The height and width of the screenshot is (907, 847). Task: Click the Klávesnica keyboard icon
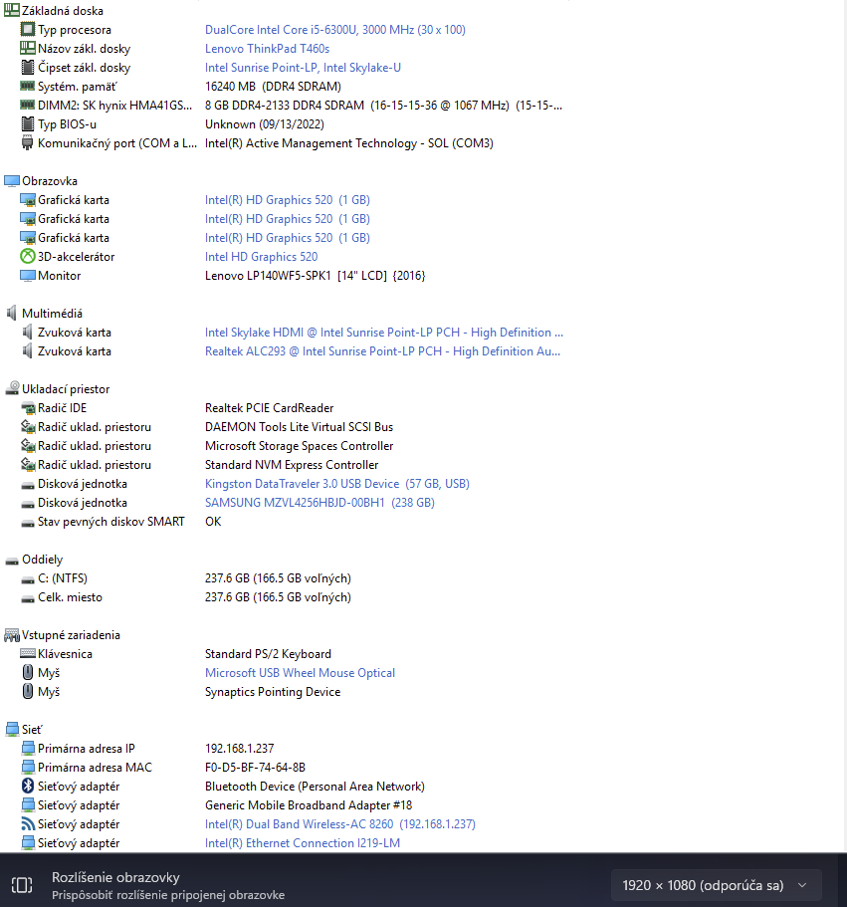click(x=28, y=653)
